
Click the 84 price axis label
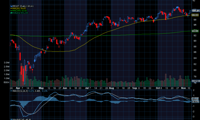[195, 58]
